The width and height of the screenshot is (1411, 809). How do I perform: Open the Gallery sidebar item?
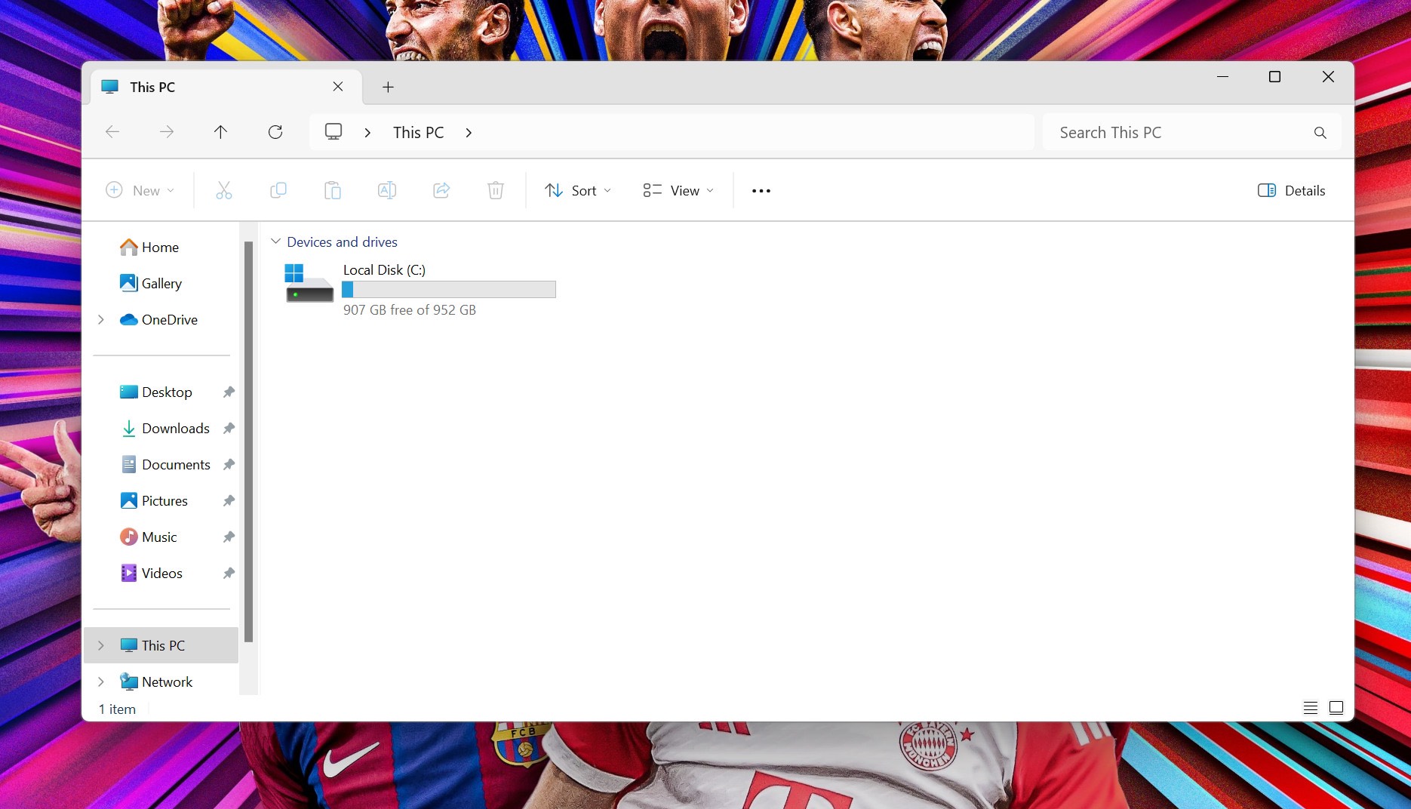pos(161,284)
